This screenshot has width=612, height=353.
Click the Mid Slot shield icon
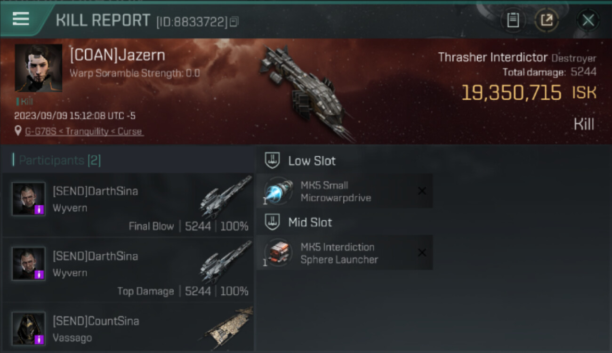pyautogui.click(x=272, y=222)
